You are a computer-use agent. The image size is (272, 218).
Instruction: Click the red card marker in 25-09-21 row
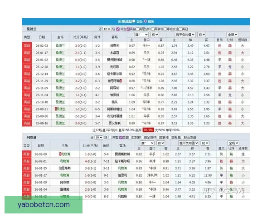point(56,109)
